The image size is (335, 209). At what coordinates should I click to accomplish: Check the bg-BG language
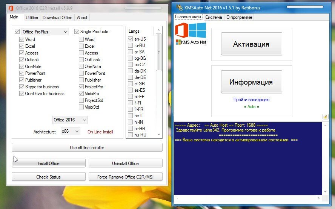click(x=130, y=58)
